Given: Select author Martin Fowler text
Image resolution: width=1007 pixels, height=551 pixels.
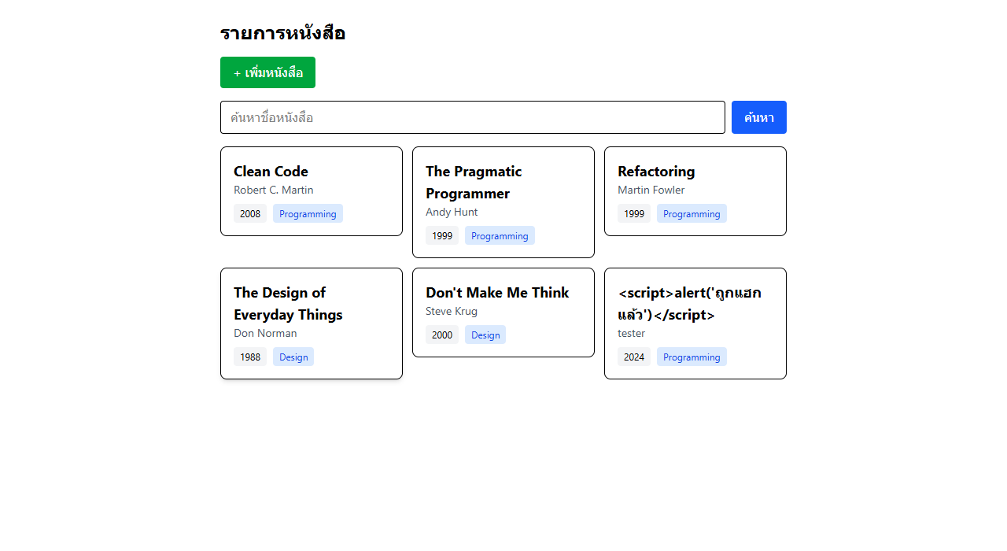Looking at the screenshot, I should (651, 190).
